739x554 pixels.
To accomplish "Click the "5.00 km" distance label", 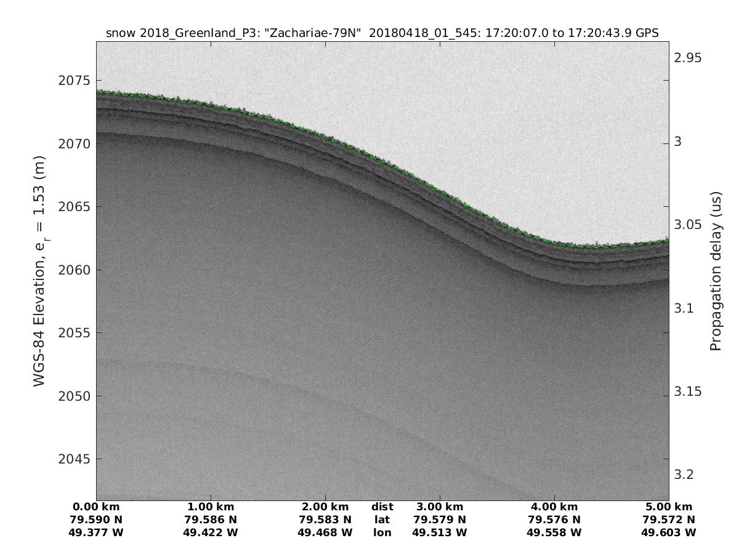I will click(x=669, y=507).
